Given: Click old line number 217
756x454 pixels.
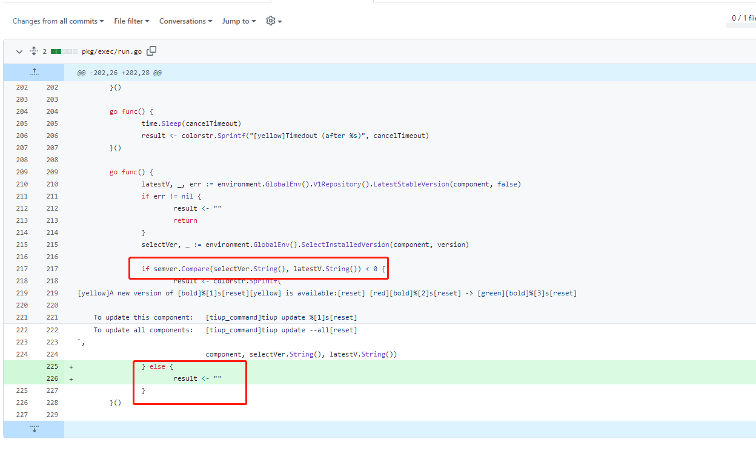Looking at the screenshot, I should (22, 269).
